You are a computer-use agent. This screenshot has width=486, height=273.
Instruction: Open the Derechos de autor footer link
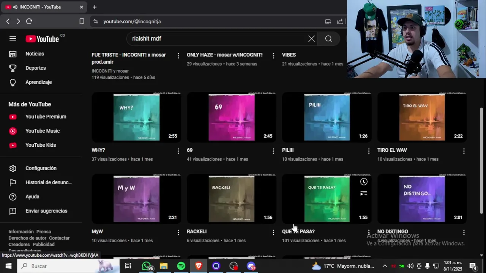tap(27, 238)
